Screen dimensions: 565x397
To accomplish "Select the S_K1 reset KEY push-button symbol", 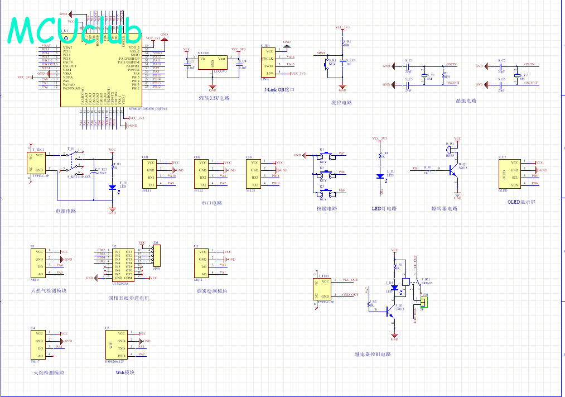I will point(327,65).
